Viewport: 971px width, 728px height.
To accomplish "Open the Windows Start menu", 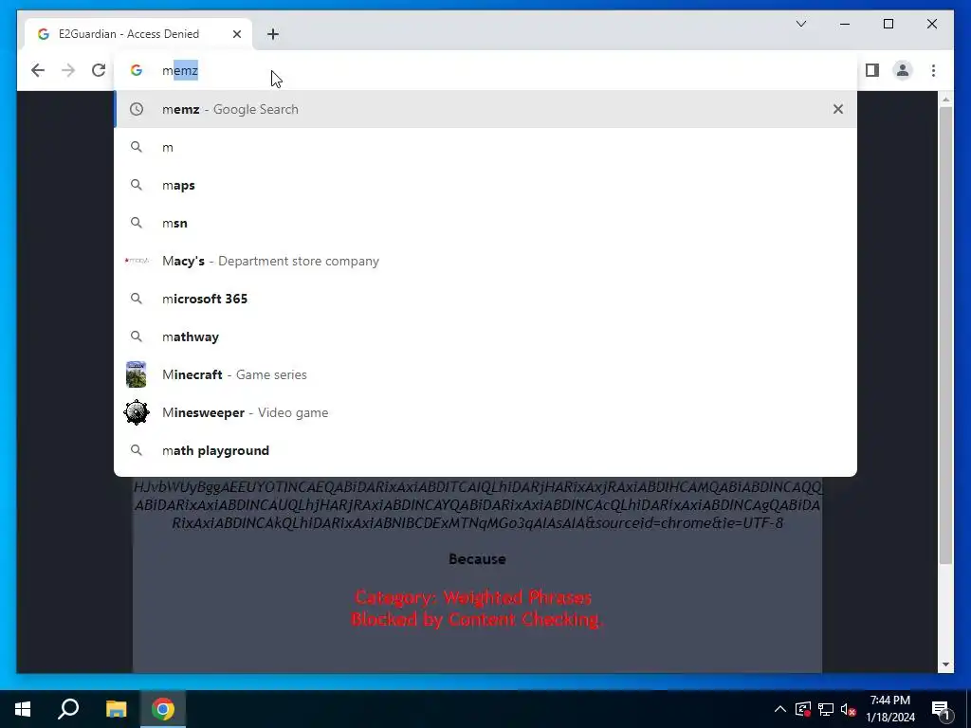I will tap(23, 709).
